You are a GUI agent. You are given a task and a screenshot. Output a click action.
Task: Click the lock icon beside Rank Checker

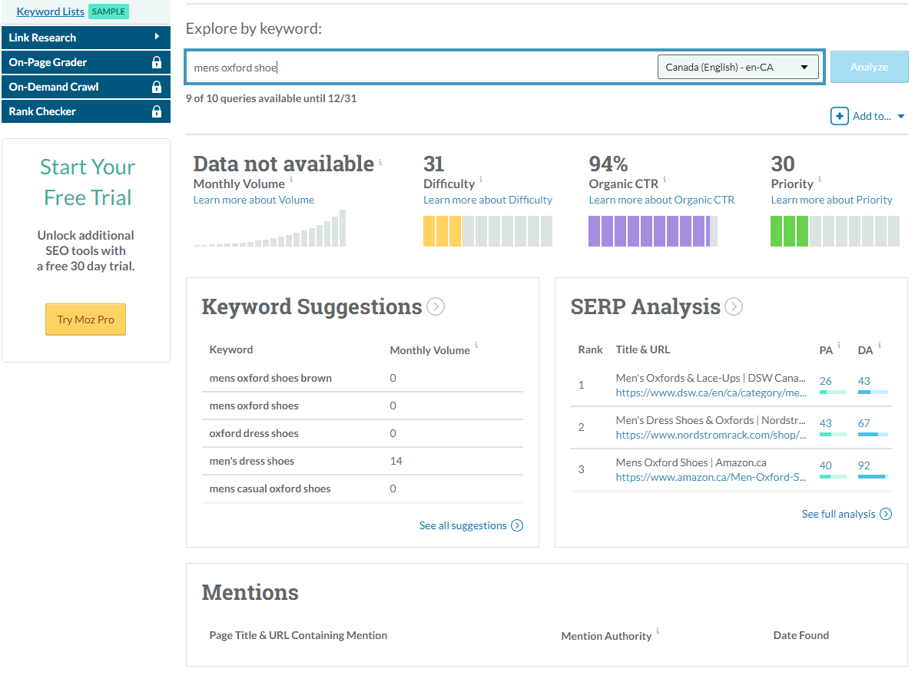coord(157,111)
